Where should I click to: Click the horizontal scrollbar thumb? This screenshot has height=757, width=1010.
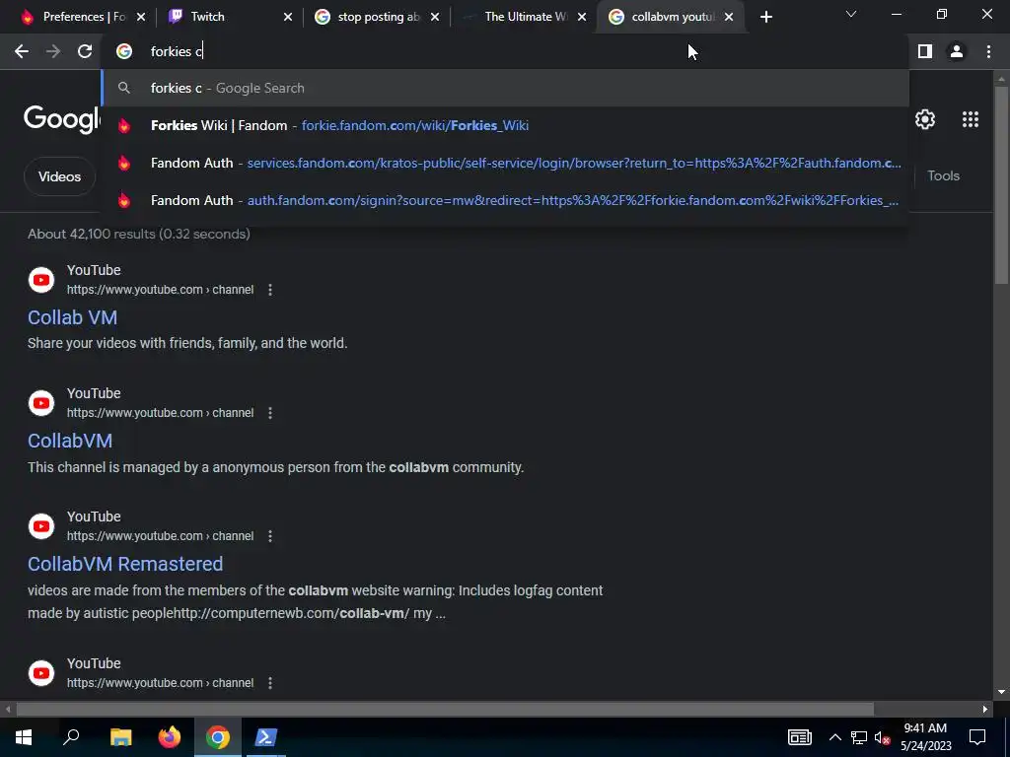(445, 710)
